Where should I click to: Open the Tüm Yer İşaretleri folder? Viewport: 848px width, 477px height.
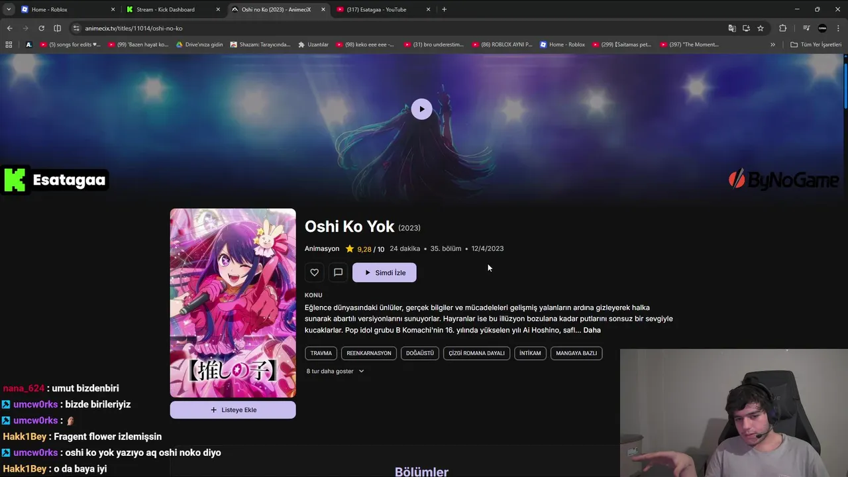click(816, 44)
